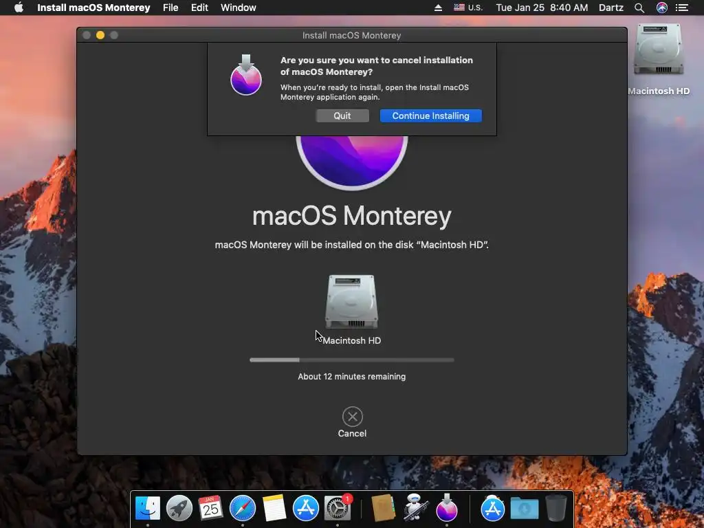Open the Dartz user menu
Viewport: 704px width, 528px height.
coord(611,8)
